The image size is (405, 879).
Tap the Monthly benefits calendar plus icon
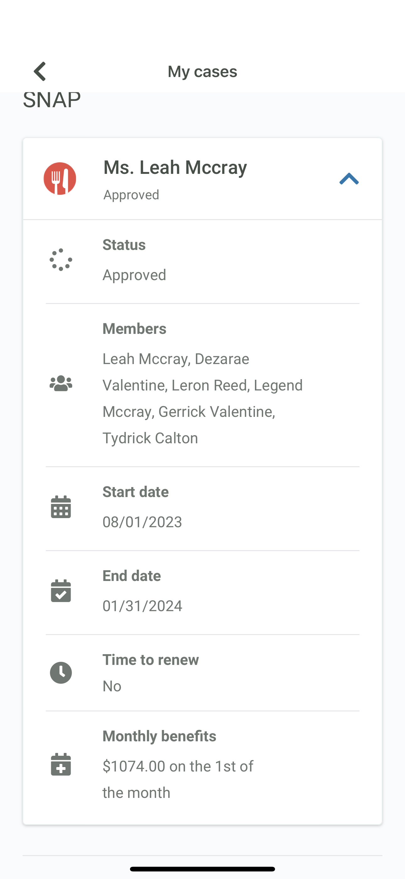[61, 764]
